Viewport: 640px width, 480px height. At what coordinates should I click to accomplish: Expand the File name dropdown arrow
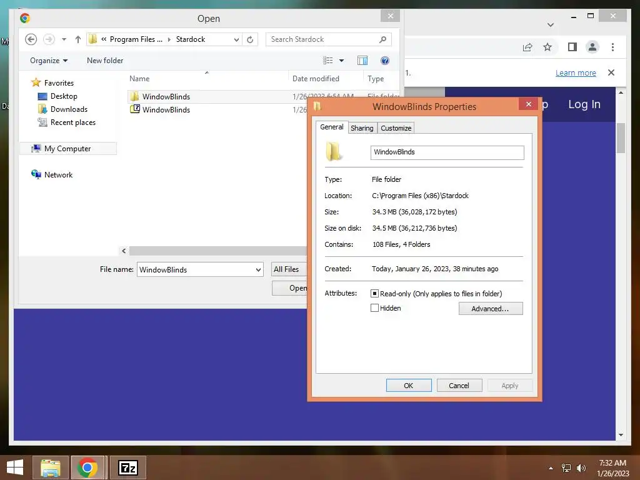pos(258,269)
